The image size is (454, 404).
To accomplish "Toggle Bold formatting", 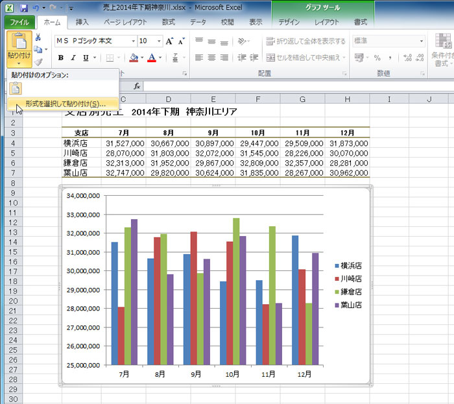I will [x=61, y=58].
